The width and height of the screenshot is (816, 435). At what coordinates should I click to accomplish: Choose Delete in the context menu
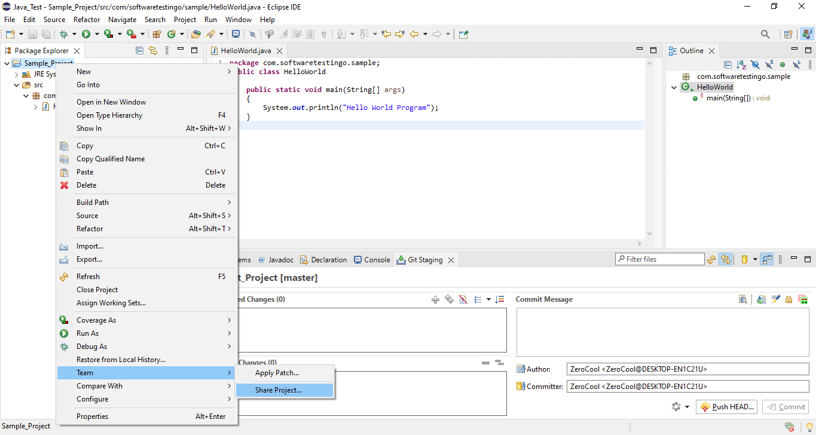click(146, 185)
